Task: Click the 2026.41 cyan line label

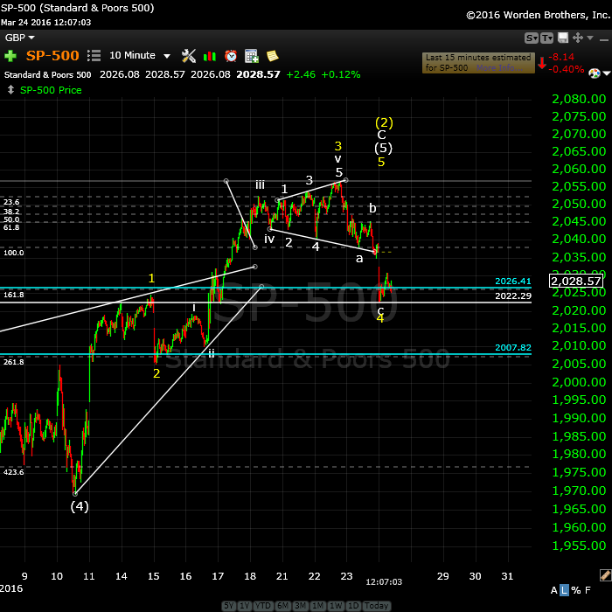Action: pos(513,281)
